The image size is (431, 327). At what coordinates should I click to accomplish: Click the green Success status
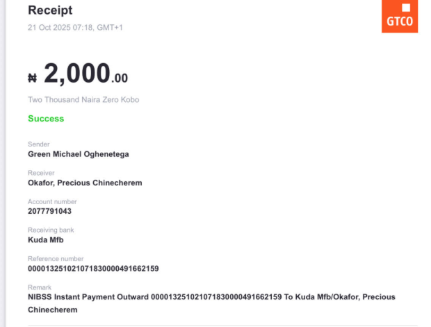pyautogui.click(x=46, y=119)
